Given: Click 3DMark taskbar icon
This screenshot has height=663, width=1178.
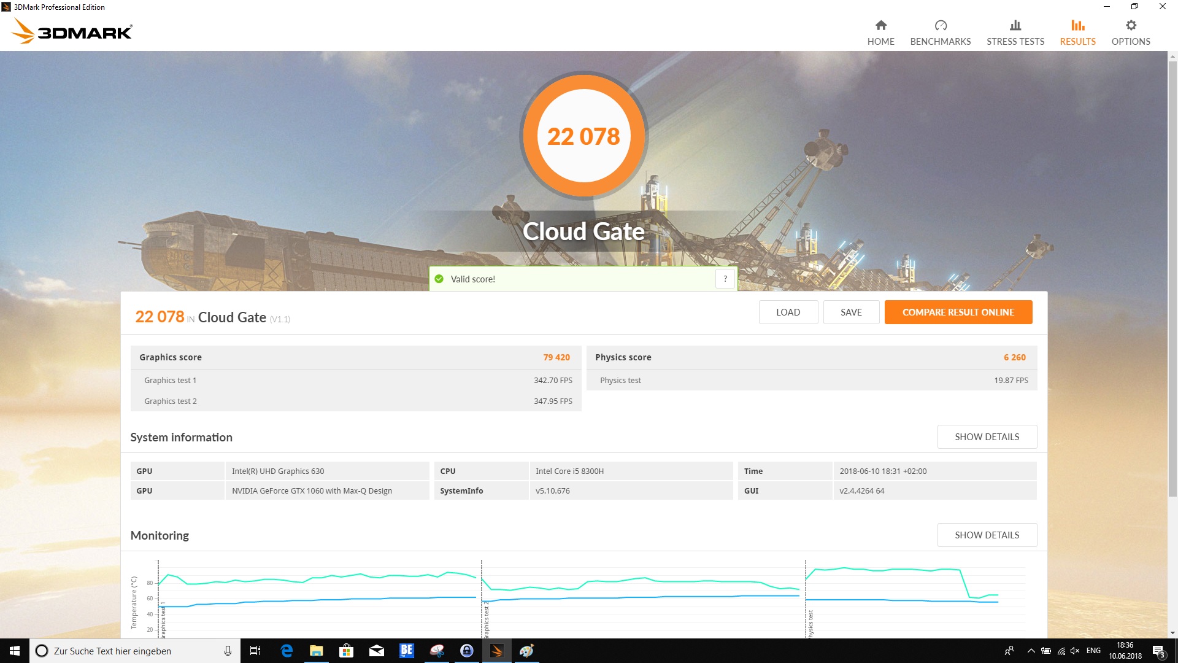Looking at the screenshot, I should (x=497, y=651).
